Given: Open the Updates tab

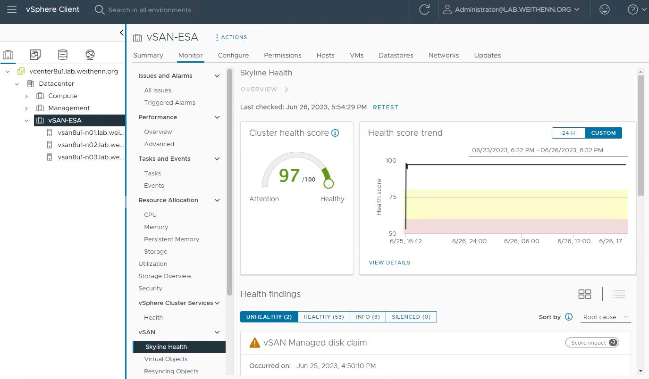Looking at the screenshot, I should [488, 55].
